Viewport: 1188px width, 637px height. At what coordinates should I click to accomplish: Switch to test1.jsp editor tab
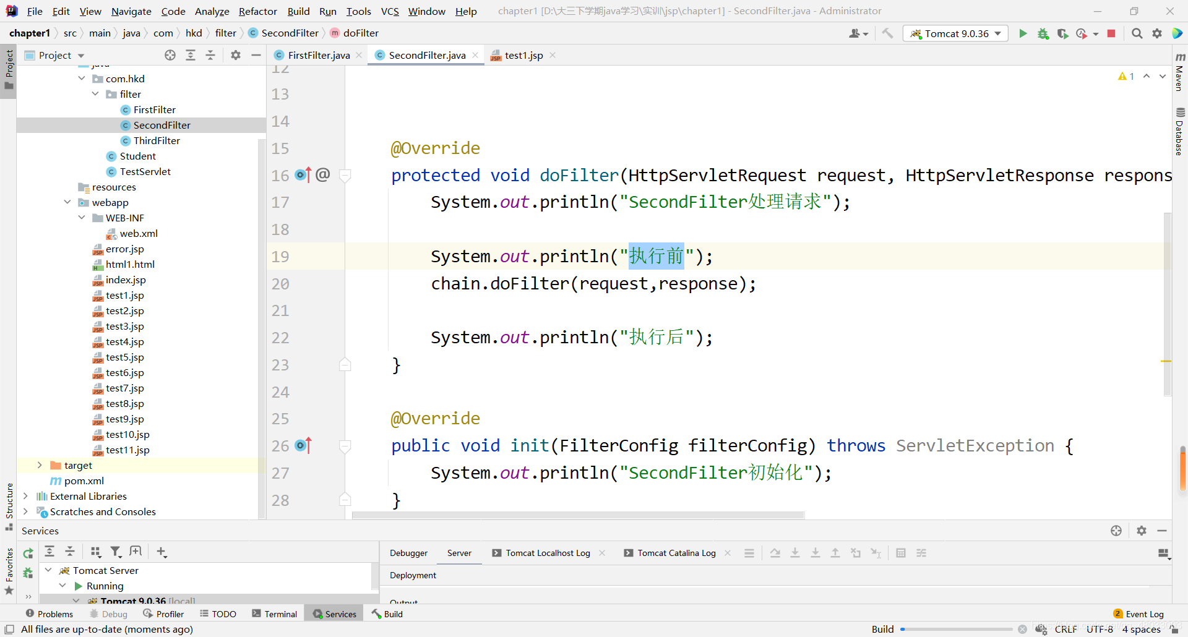point(523,55)
